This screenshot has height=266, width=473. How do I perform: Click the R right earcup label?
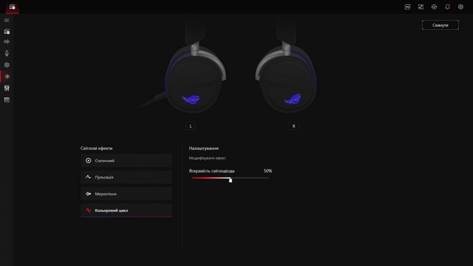pos(294,126)
